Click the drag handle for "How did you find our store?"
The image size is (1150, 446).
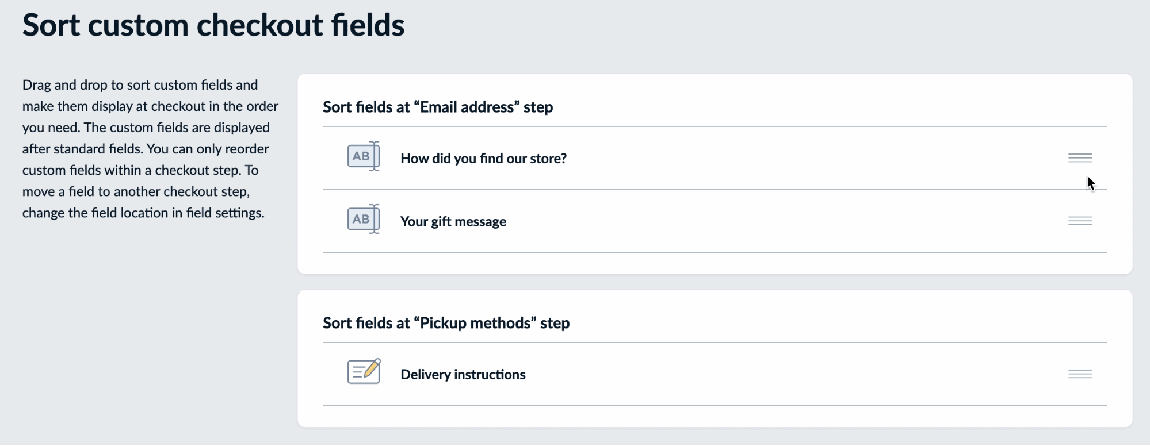[1080, 157]
